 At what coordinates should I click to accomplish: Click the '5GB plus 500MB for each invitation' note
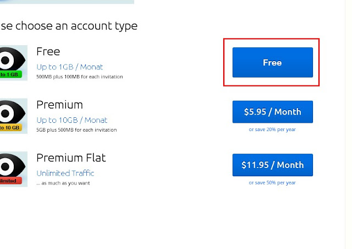point(76,130)
